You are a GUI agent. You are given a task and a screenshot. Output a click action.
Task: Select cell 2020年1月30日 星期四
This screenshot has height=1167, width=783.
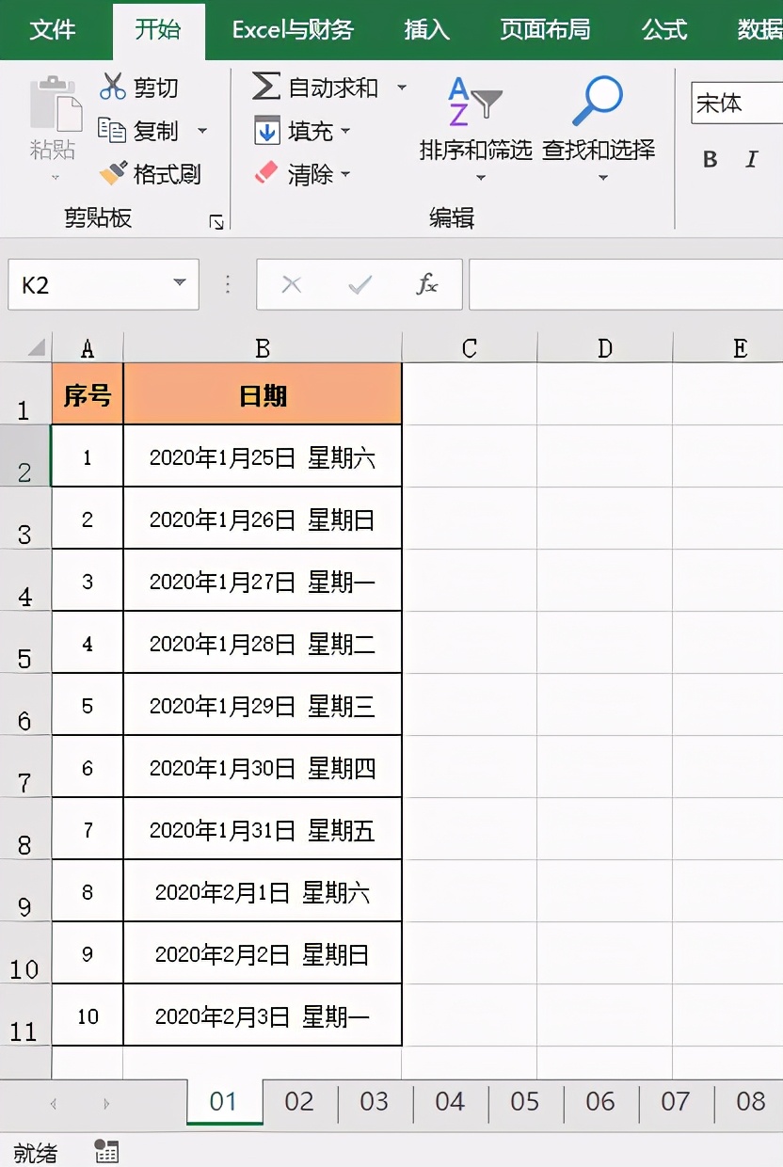pyautogui.click(x=263, y=767)
